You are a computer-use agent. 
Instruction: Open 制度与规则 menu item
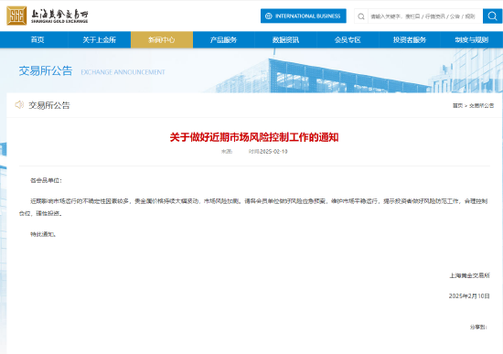pyautogui.click(x=472, y=40)
